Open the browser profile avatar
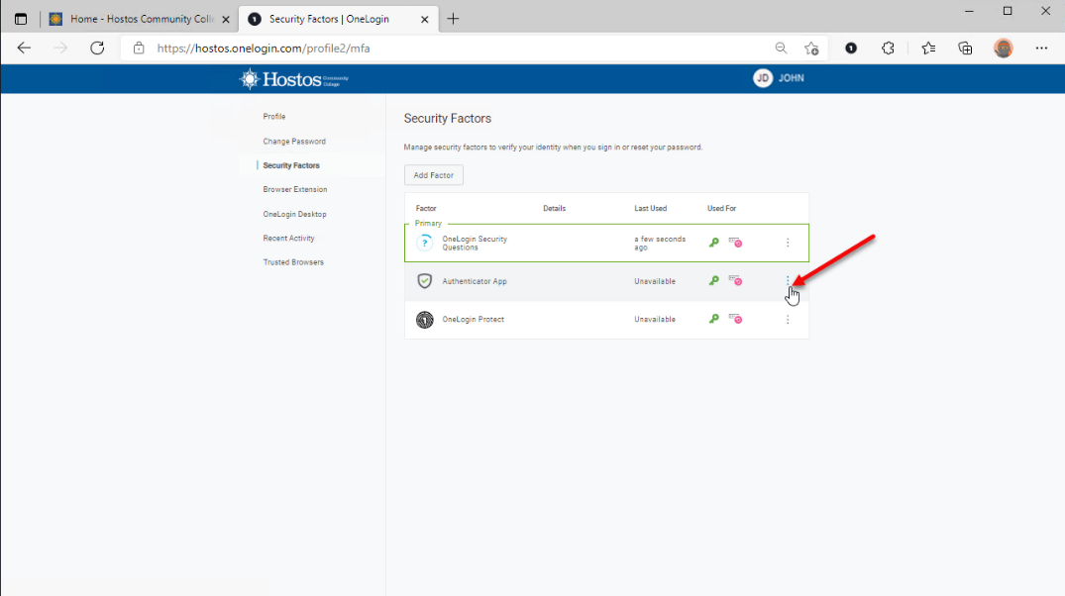 [1004, 49]
